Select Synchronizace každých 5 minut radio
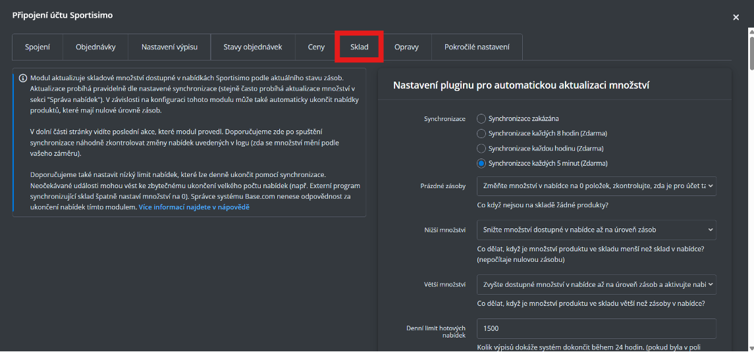Screen dimensions: 754x352 pyautogui.click(x=481, y=164)
